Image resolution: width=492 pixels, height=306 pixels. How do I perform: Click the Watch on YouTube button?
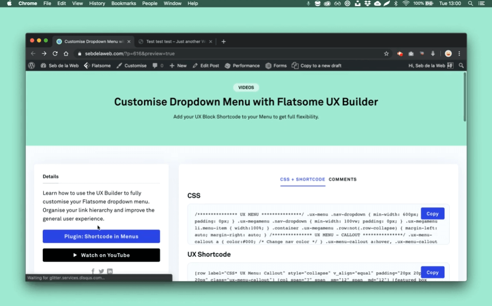(x=101, y=255)
